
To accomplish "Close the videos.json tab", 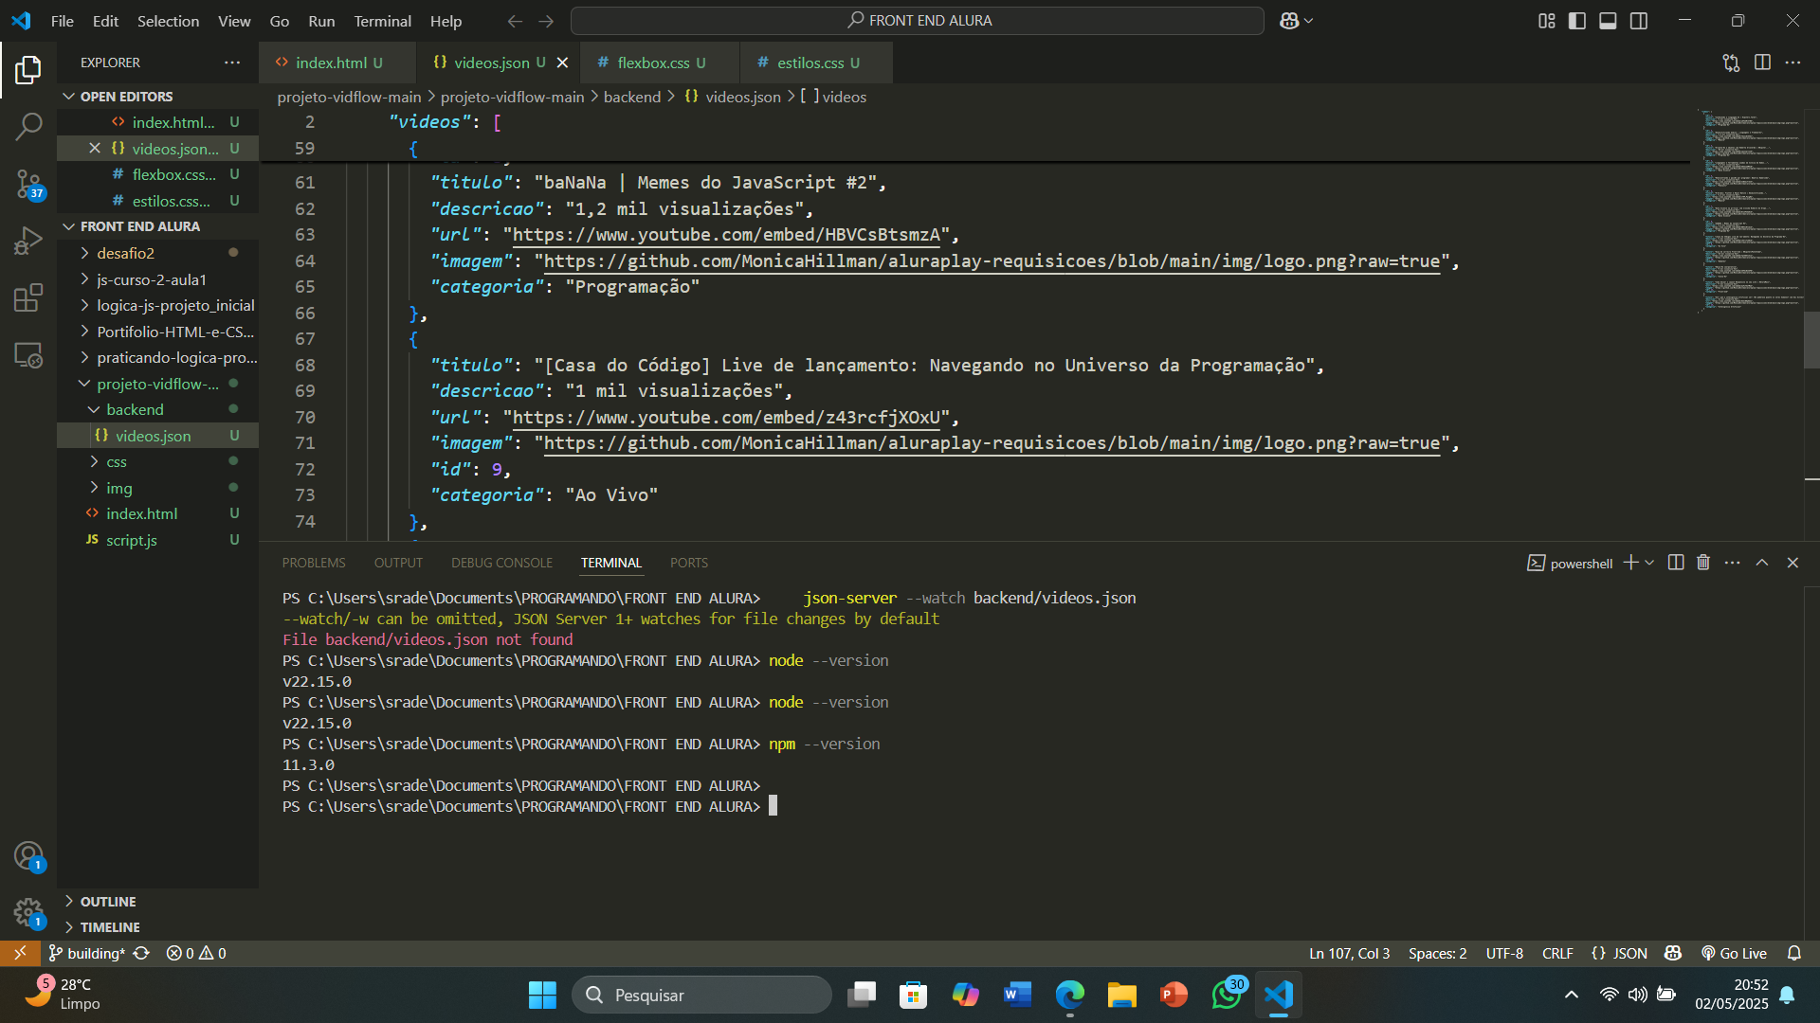I will 562,63.
